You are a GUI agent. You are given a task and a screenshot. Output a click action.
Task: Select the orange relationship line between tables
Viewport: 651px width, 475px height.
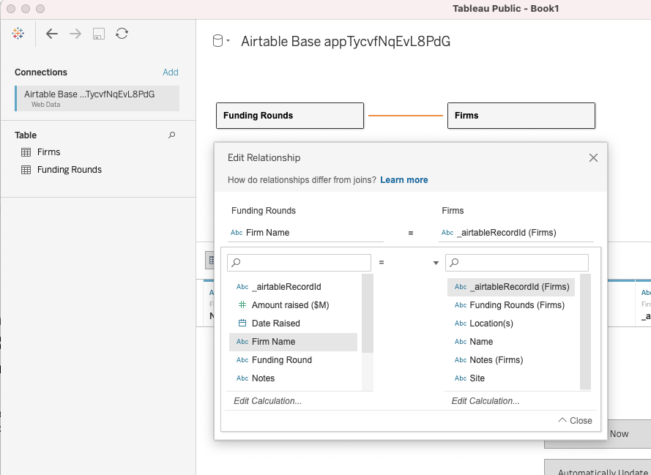click(x=406, y=116)
